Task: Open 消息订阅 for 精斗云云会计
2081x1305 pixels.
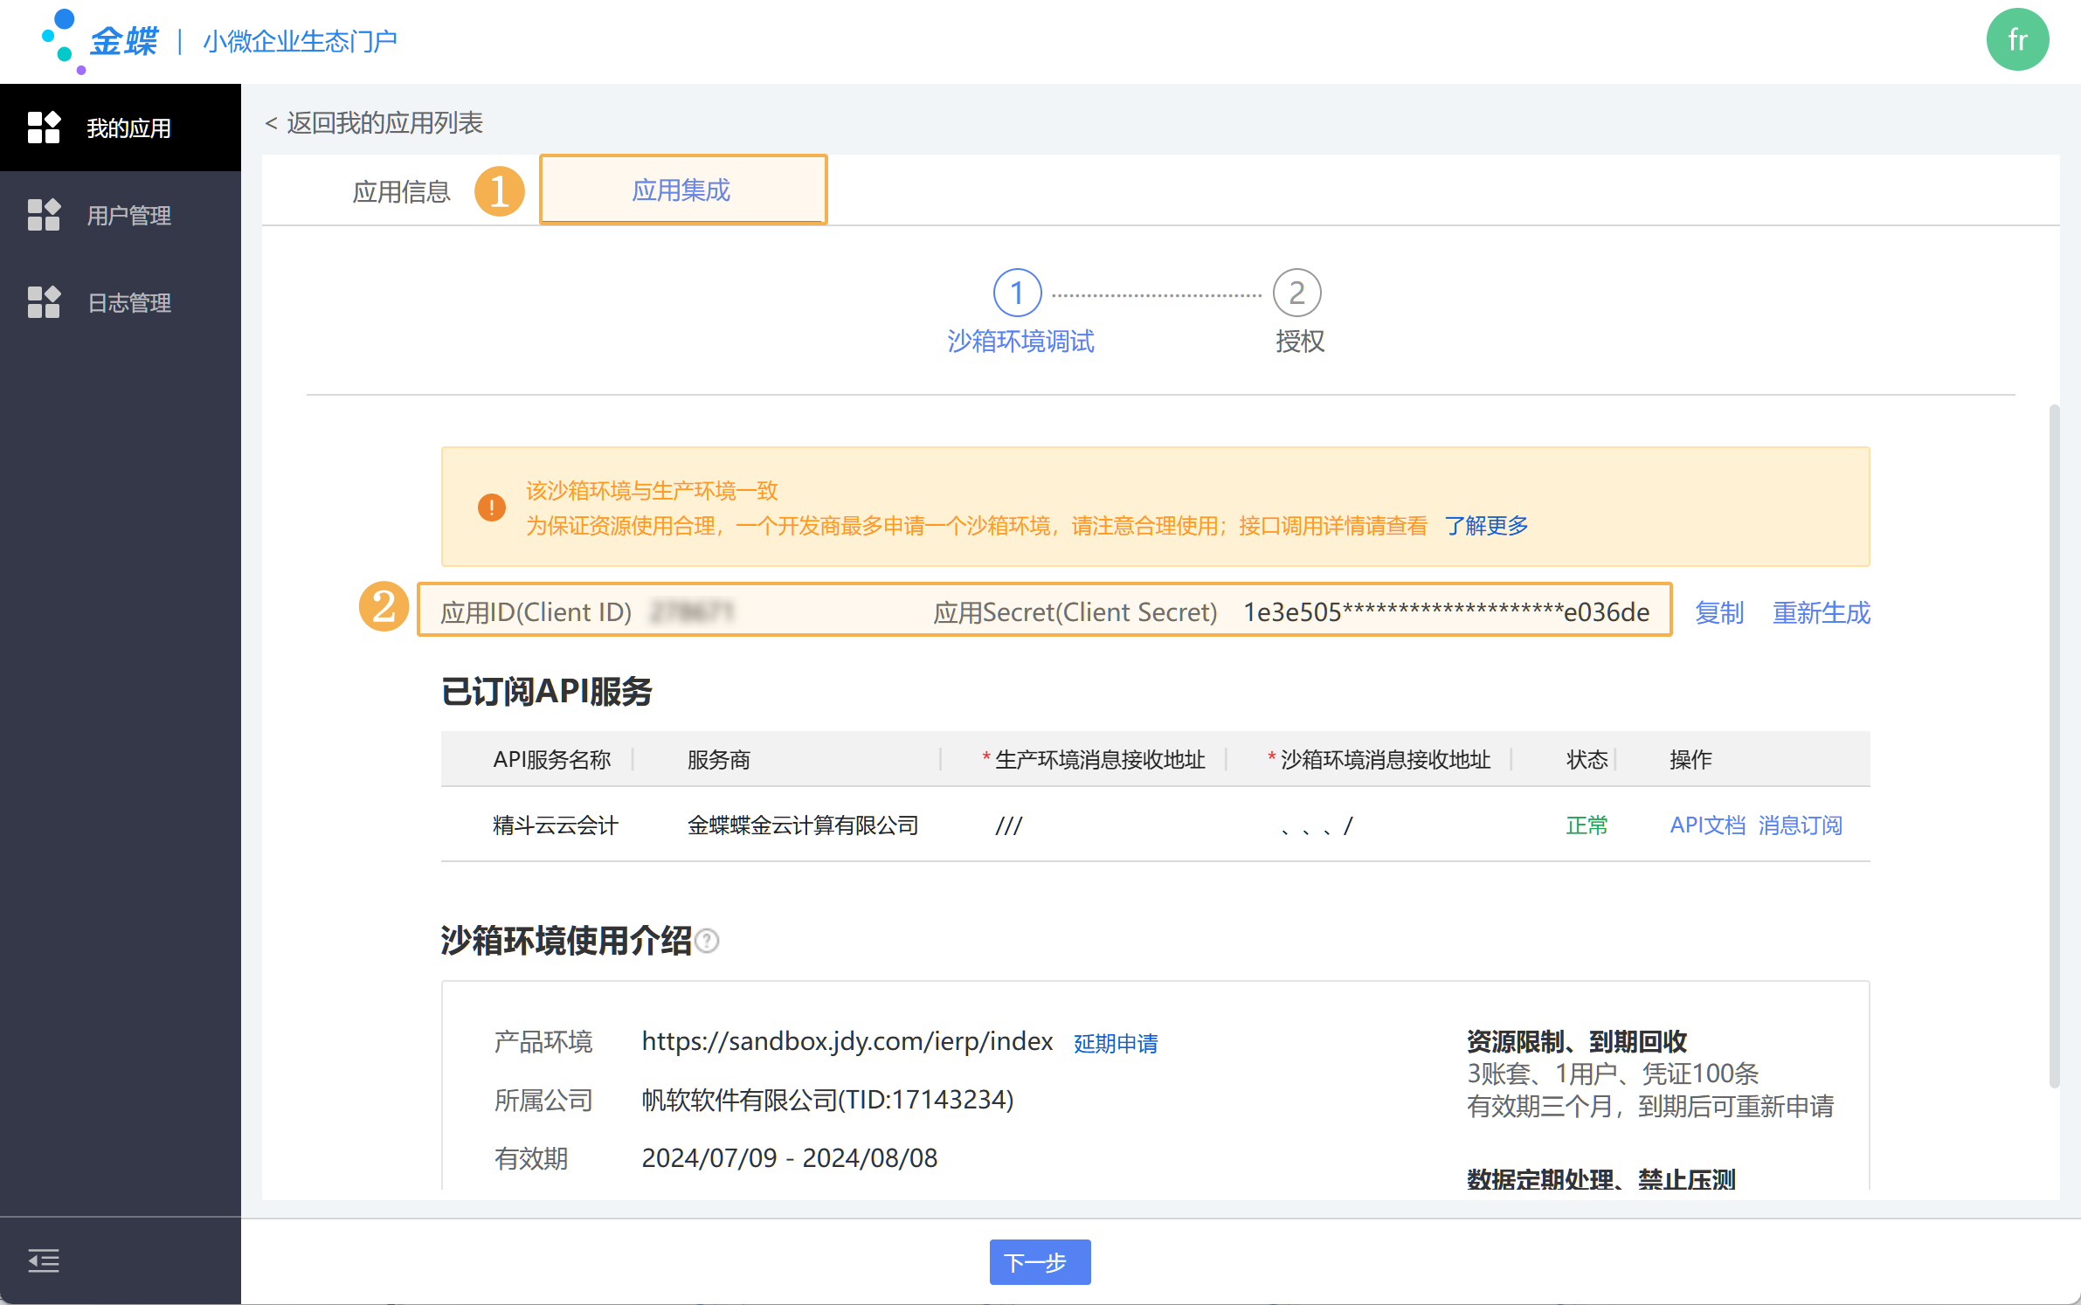Action: point(1800,825)
